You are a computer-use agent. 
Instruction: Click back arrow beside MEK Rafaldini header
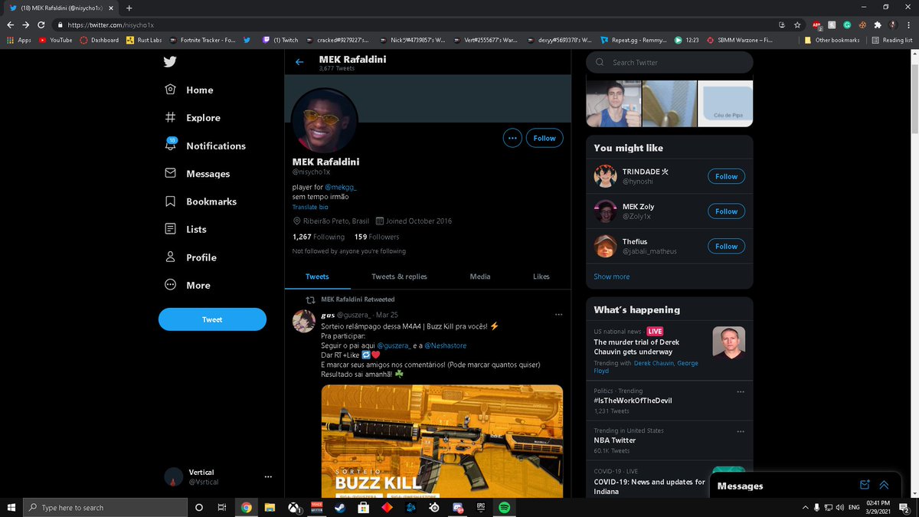(x=299, y=62)
